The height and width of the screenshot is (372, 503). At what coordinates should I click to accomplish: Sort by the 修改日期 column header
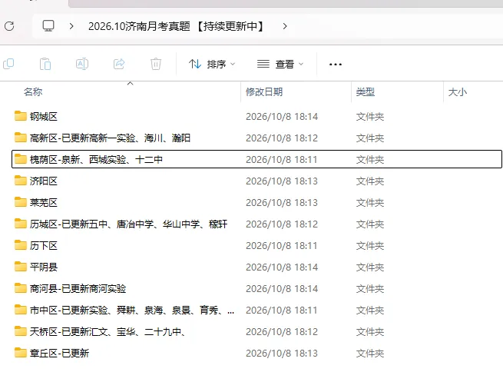coord(264,92)
